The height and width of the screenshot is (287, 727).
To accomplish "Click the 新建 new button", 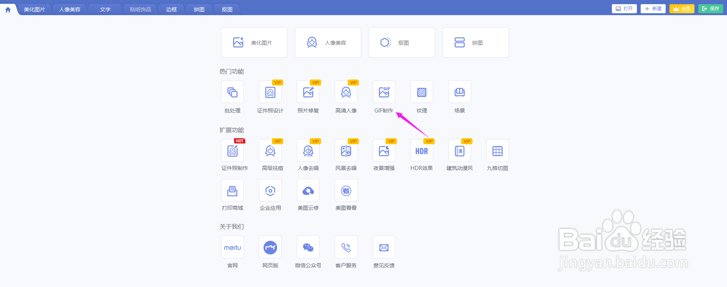I will (x=653, y=9).
